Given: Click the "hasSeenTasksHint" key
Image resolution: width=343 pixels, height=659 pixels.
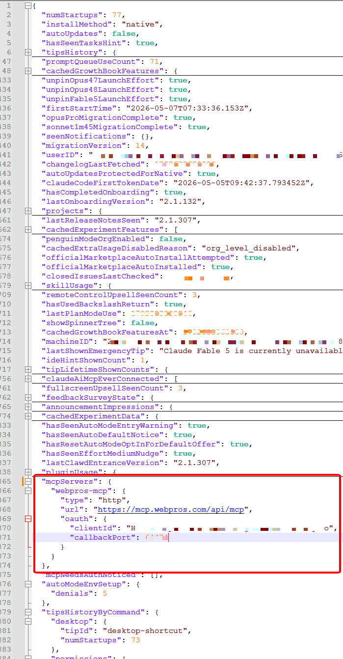Looking at the screenshot, I should click(x=83, y=43).
